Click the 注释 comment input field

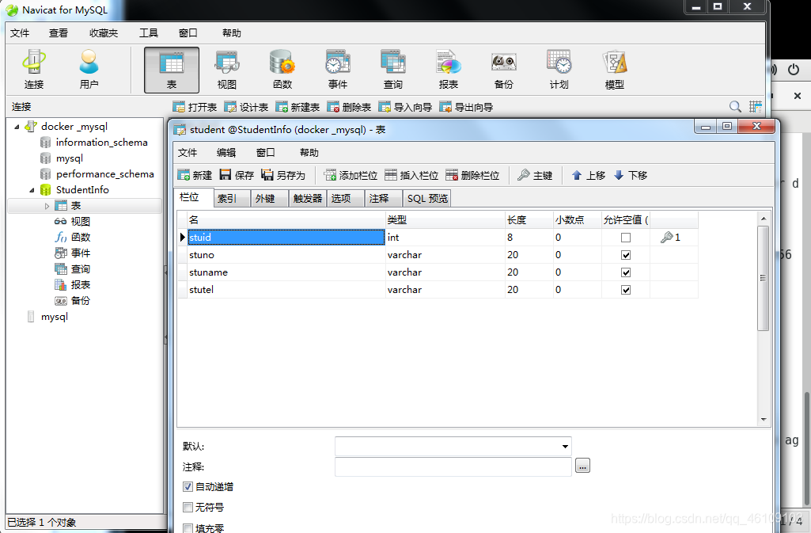pyautogui.click(x=453, y=466)
